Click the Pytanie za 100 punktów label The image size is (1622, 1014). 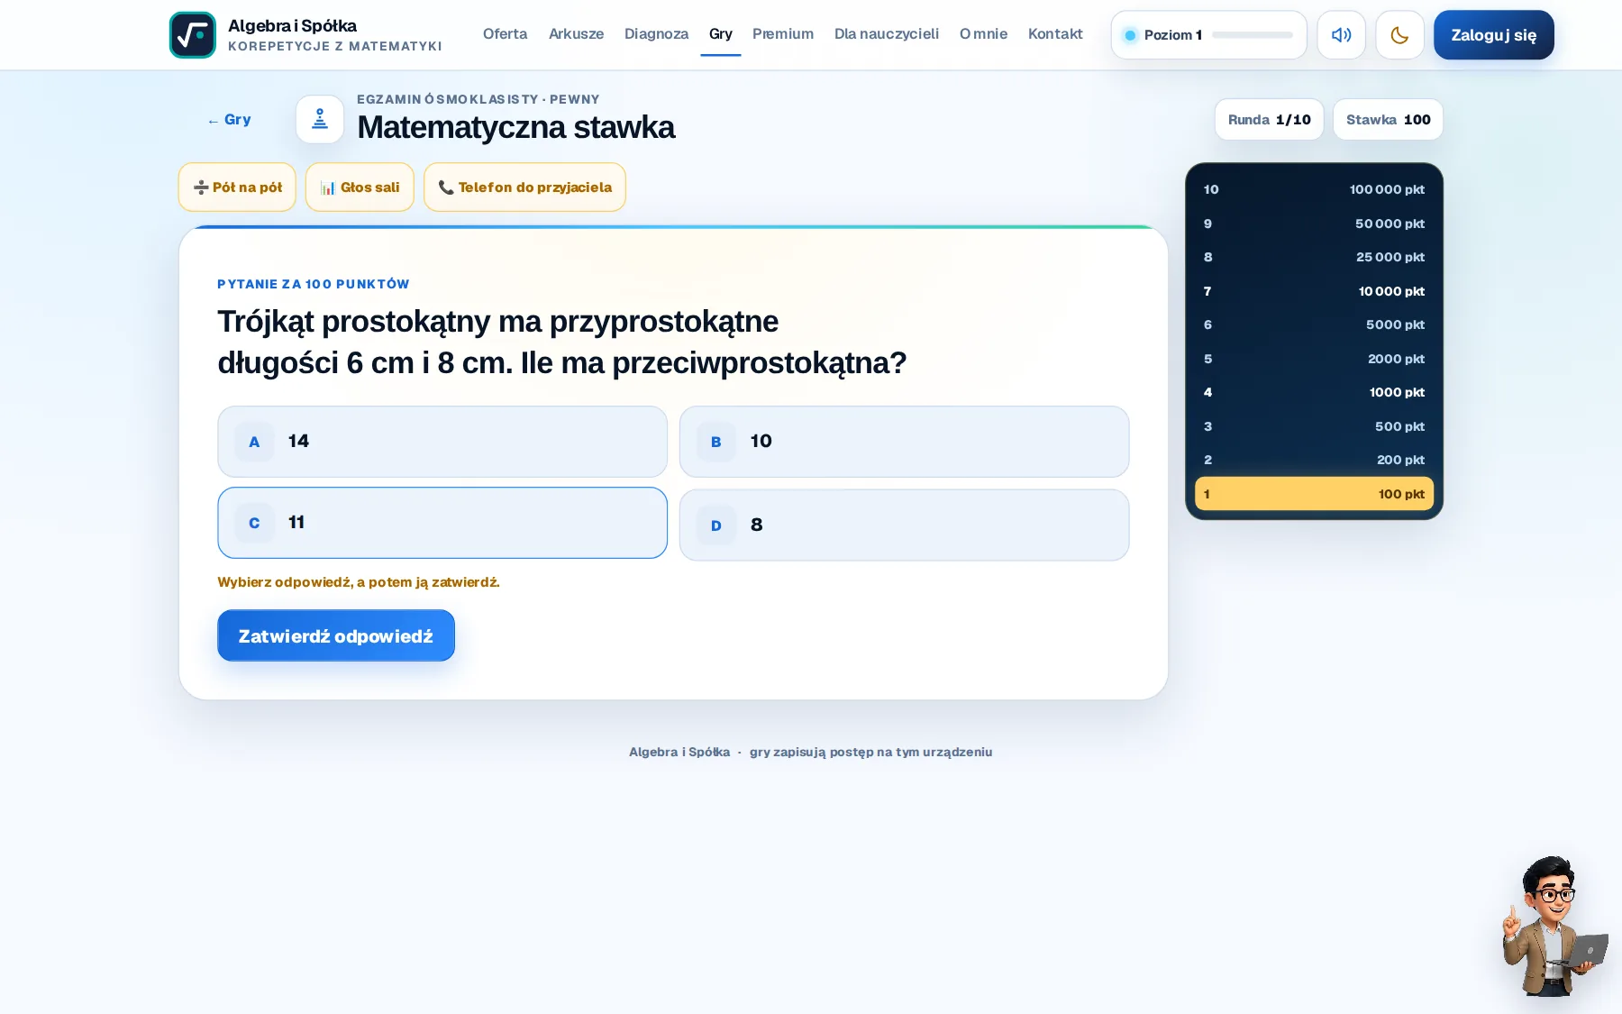coord(314,284)
